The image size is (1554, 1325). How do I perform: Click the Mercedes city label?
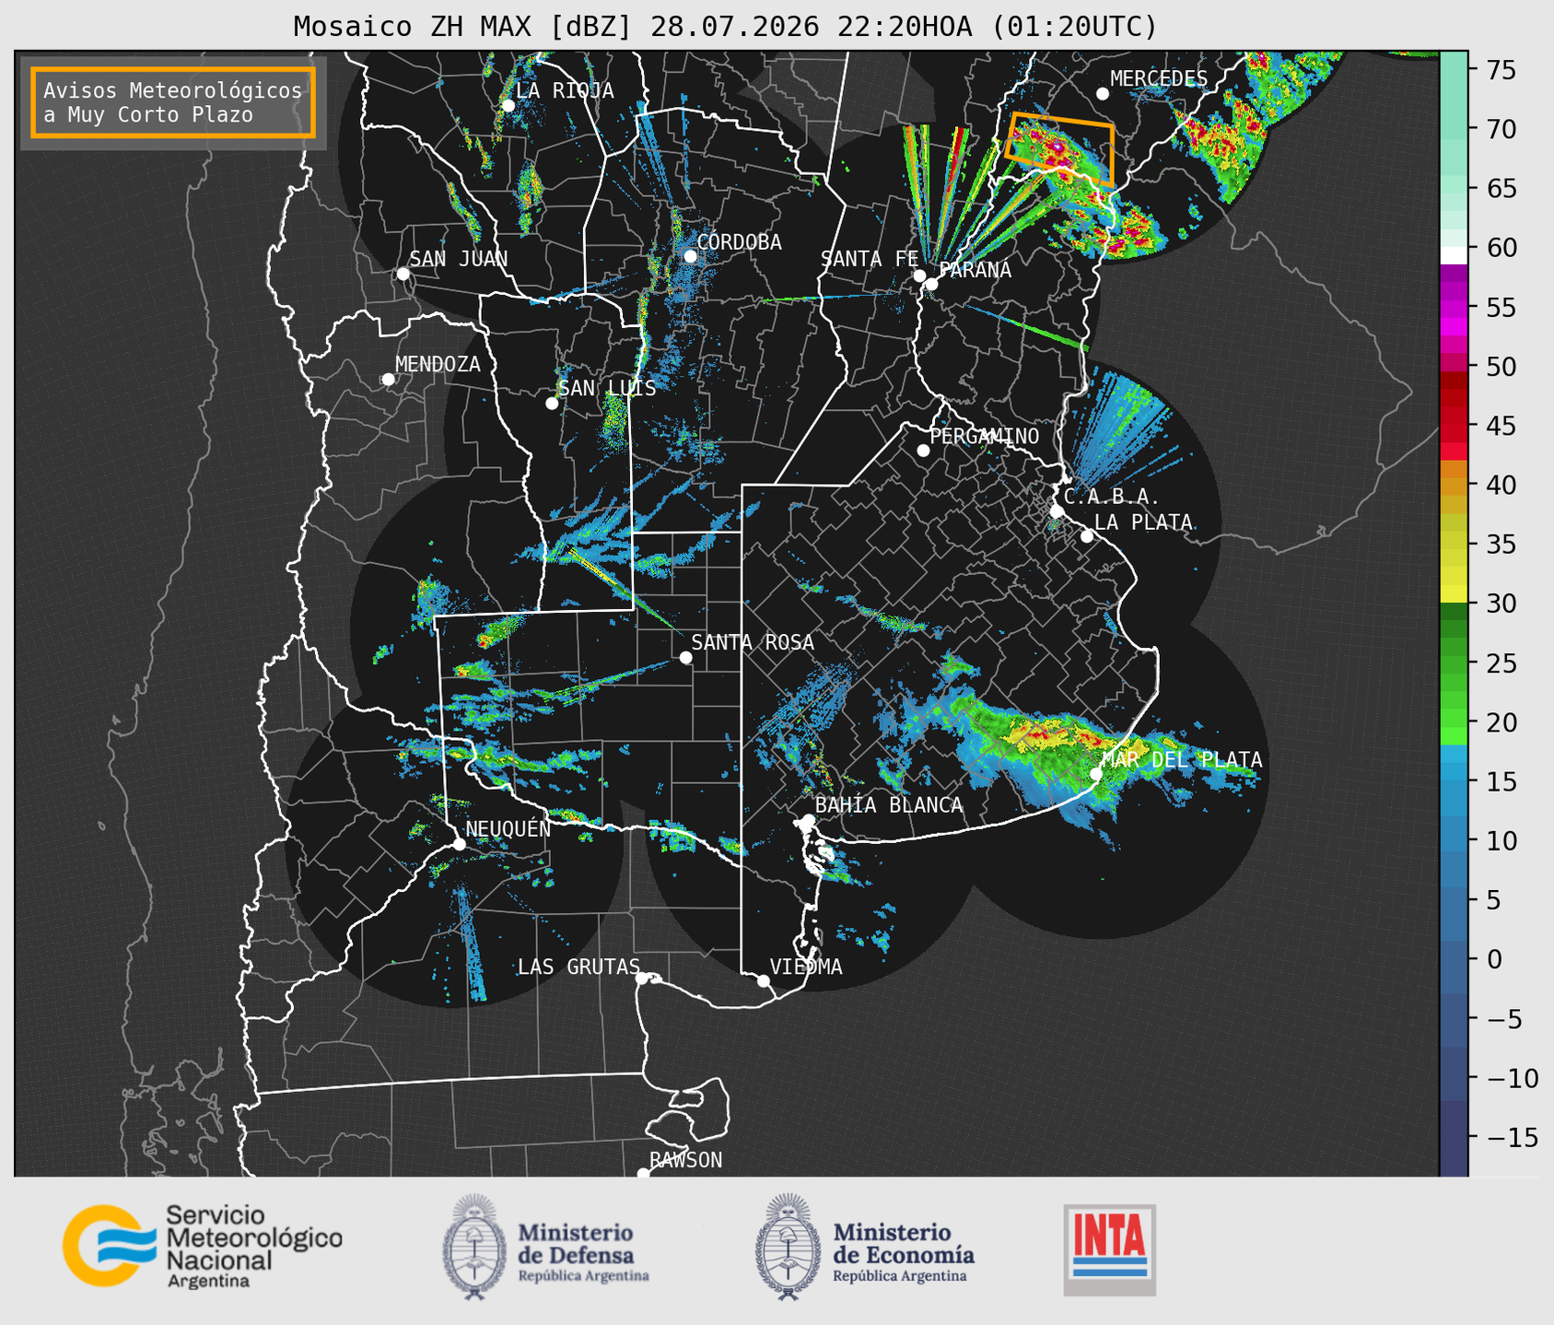(1158, 79)
